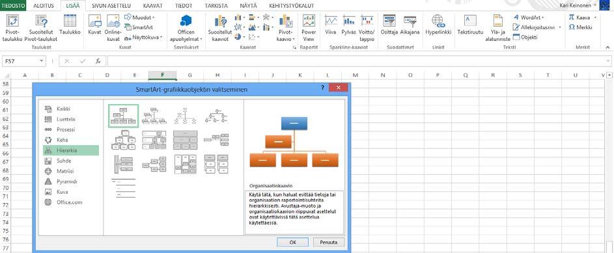Select the Luettelo SmartArt category
This screenshot has height=253, width=614.
click(71, 119)
